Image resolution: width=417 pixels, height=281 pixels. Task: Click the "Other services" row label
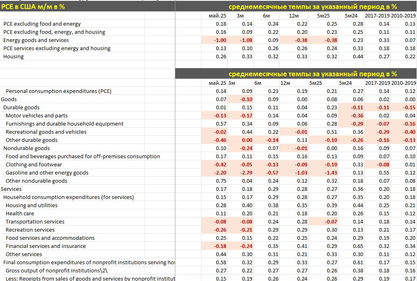pos(24,254)
